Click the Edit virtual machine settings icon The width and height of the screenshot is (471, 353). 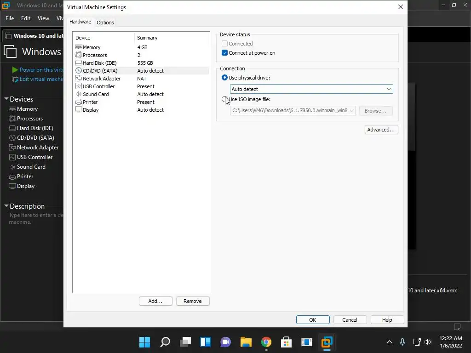click(15, 79)
